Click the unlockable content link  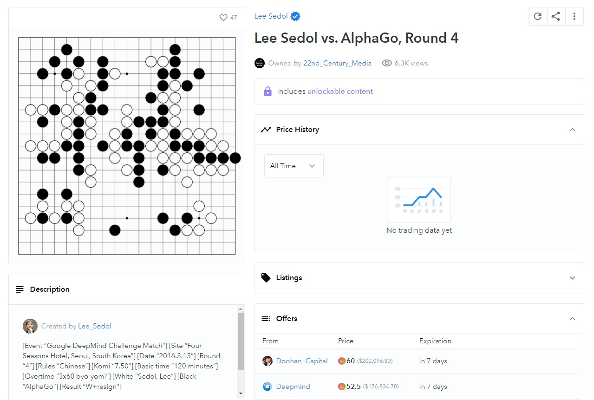340,92
